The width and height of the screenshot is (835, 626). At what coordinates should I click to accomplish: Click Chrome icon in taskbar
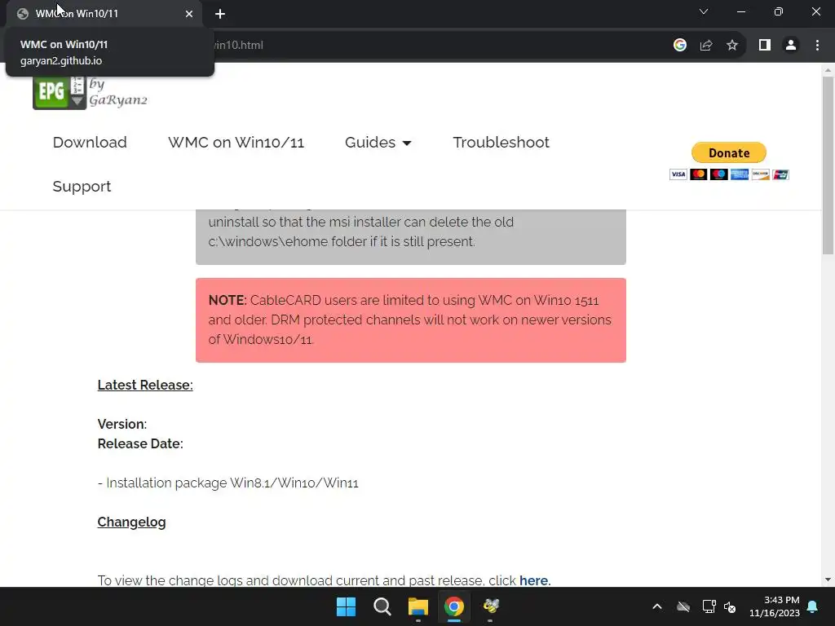(454, 606)
